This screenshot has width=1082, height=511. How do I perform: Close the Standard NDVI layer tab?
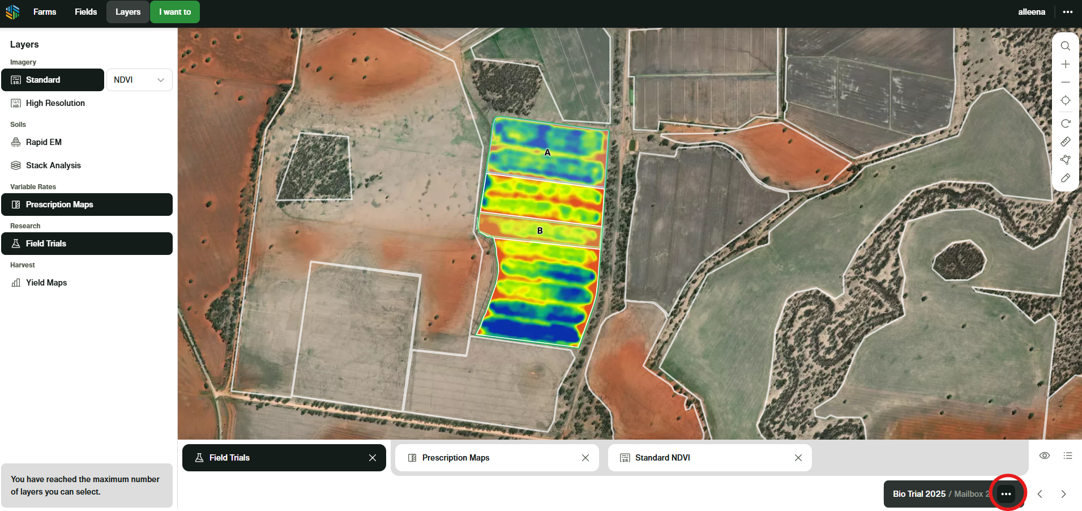798,458
